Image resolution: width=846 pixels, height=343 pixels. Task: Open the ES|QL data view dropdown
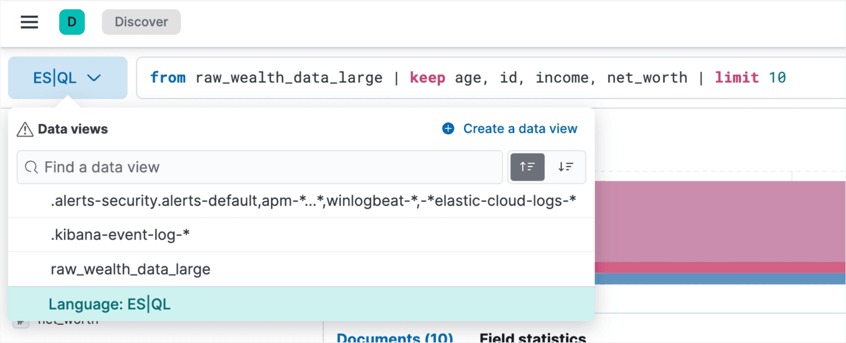pyautogui.click(x=68, y=78)
